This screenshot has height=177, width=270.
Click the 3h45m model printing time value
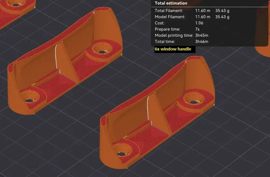point(202,35)
